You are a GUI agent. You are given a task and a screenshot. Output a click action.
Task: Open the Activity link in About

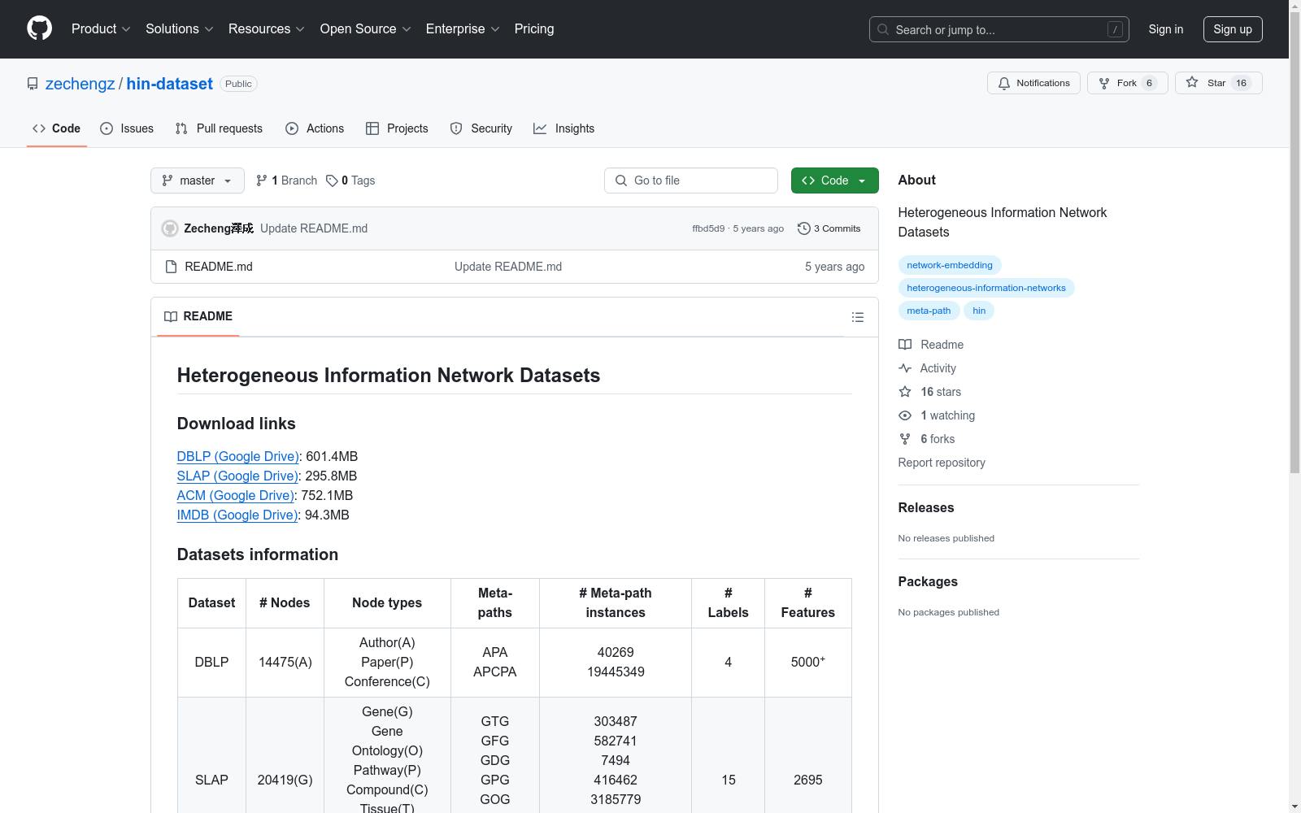tap(927, 368)
